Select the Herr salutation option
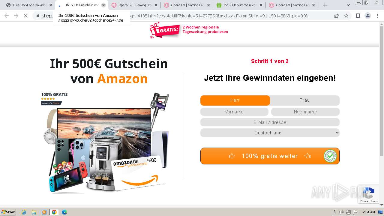Image resolution: width=384 pixels, height=216 pixels. coord(235,100)
